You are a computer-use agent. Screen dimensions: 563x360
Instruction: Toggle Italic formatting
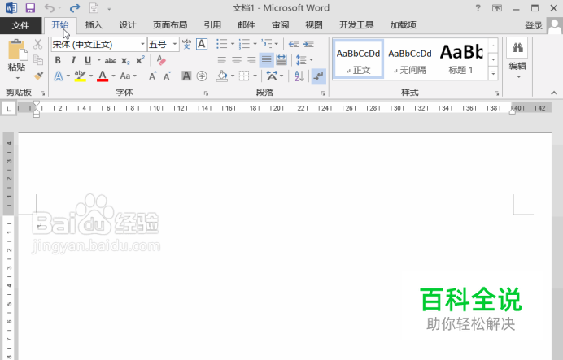pyautogui.click(x=73, y=60)
